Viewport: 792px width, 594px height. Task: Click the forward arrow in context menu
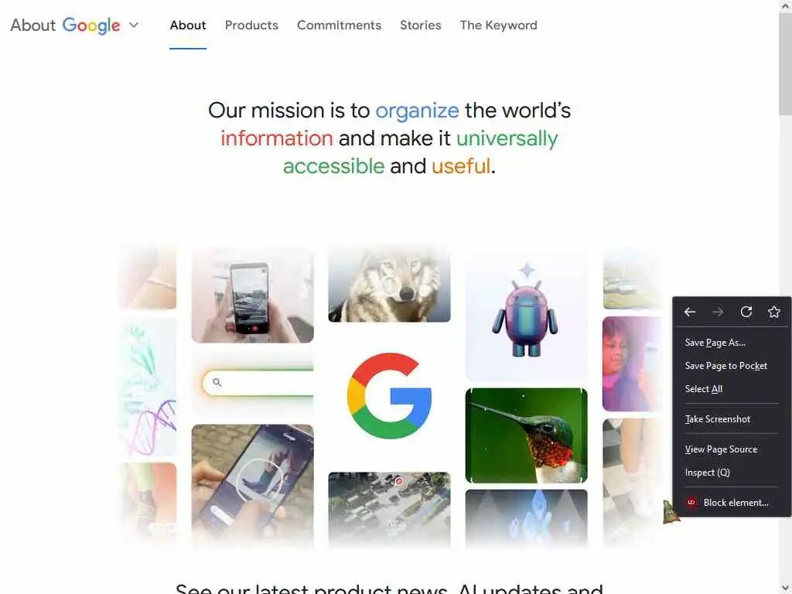tap(718, 312)
